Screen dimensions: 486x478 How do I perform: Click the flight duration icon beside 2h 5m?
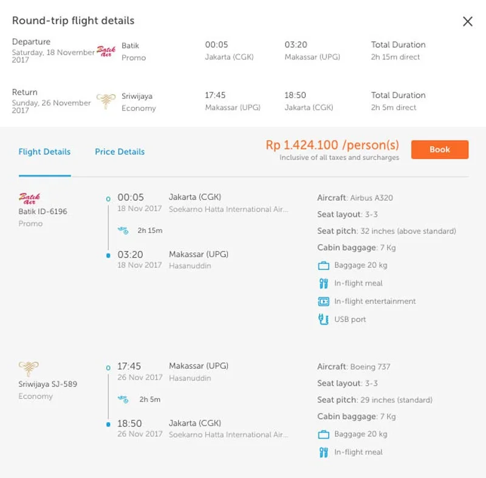click(x=123, y=399)
